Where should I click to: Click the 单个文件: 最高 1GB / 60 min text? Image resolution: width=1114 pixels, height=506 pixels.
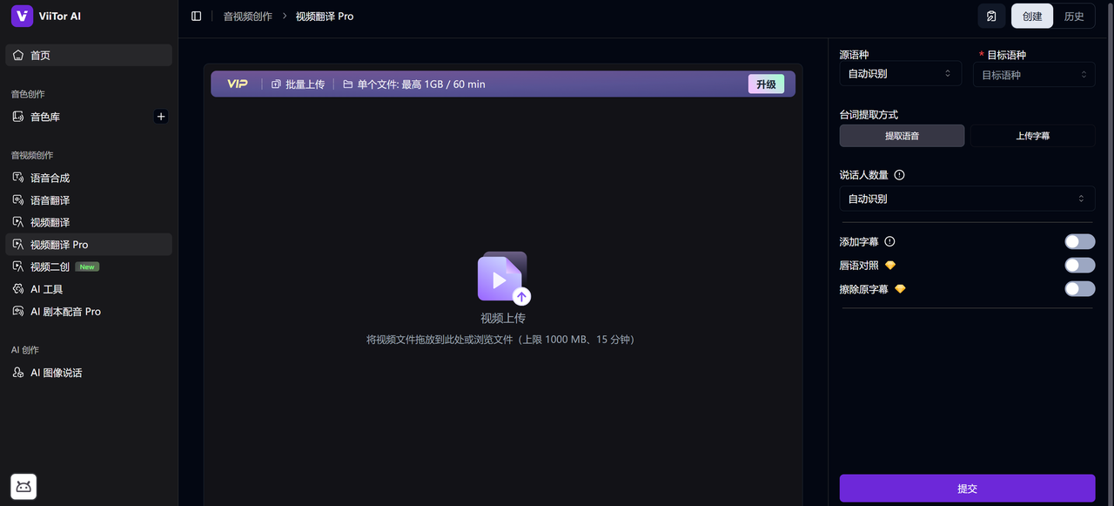[x=421, y=84]
